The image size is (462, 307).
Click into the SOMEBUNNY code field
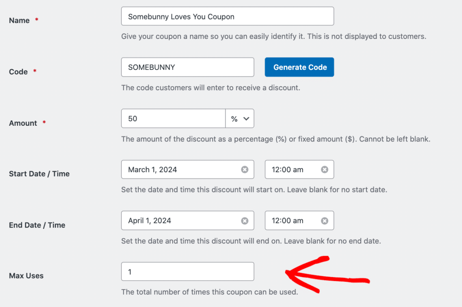click(x=187, y=67)
